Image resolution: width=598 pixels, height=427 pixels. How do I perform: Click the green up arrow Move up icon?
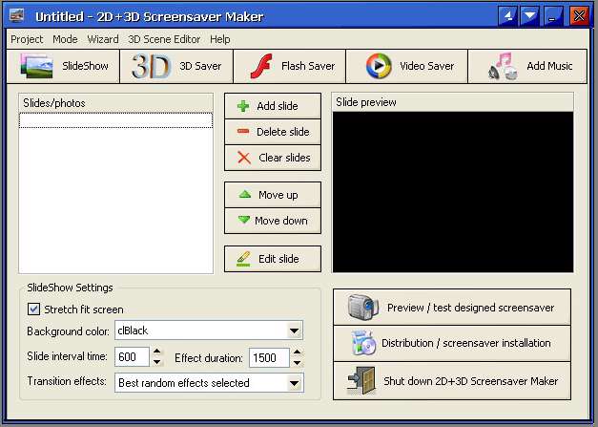coord(244,194)
